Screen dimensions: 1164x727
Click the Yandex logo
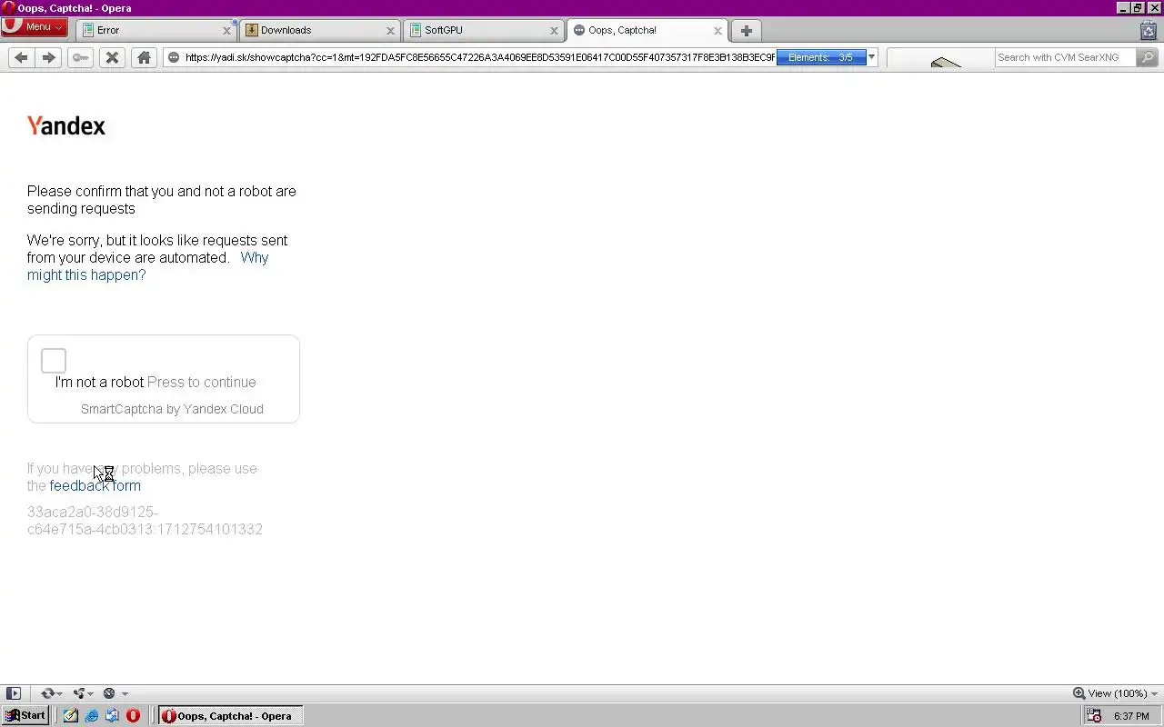[66, 125]
